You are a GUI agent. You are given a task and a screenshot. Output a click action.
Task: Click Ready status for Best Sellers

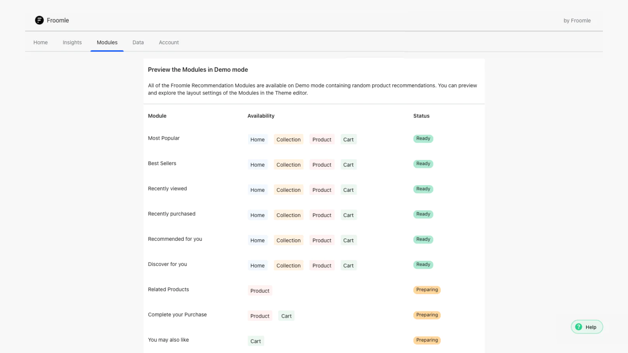point(423,164)
